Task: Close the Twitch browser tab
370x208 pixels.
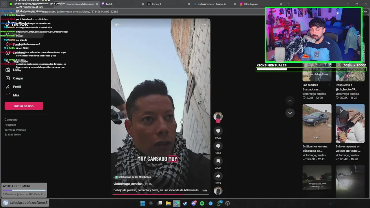Action: coord(143,4)
